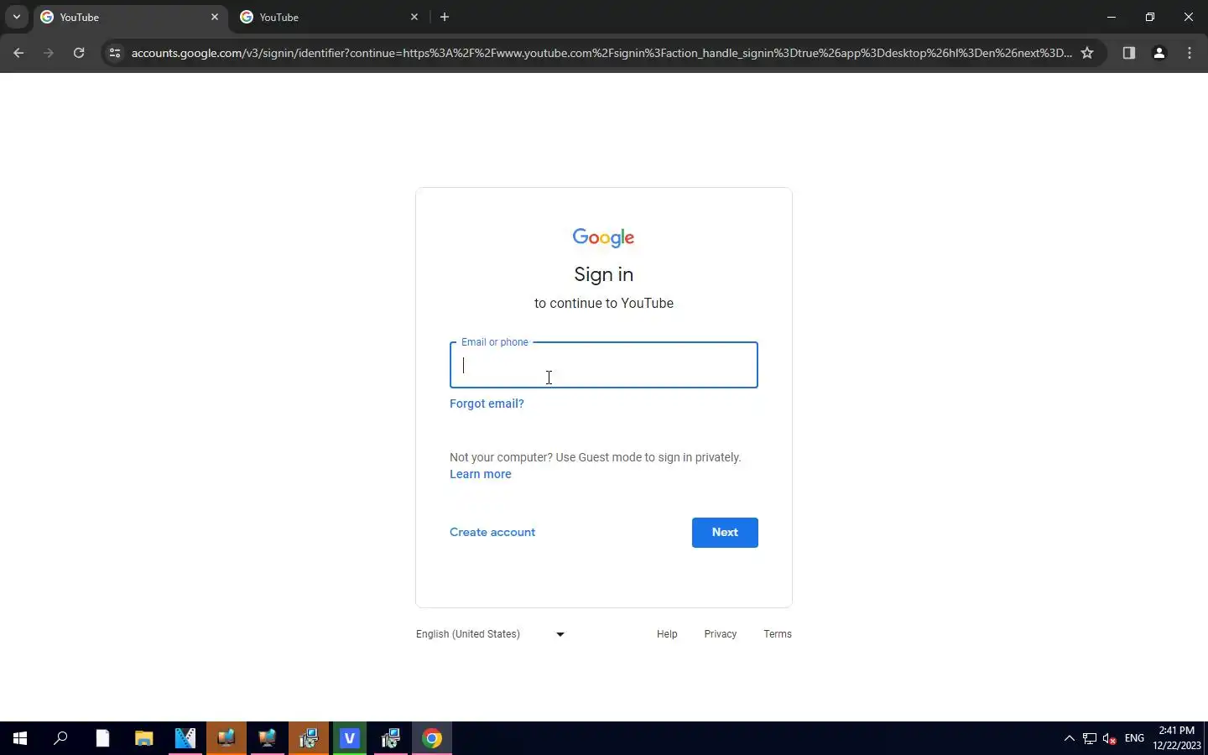Click the browser Back arrow
The image size is (1208, 755).
tap(18, 53)
